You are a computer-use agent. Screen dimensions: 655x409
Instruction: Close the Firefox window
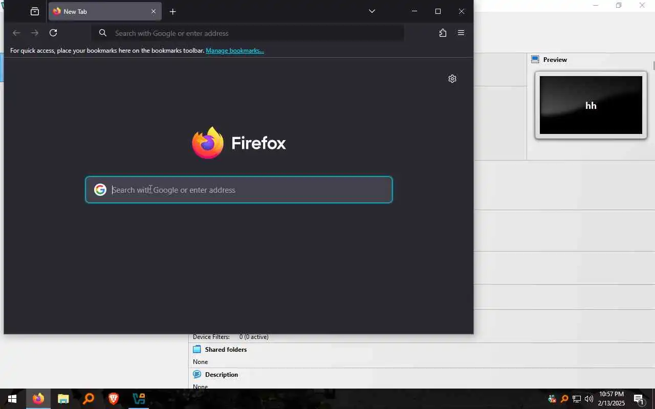point(462,11)
